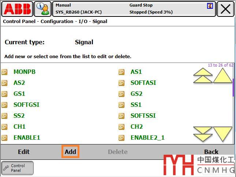Select the SOFTGSI signal

coord(26,105)
